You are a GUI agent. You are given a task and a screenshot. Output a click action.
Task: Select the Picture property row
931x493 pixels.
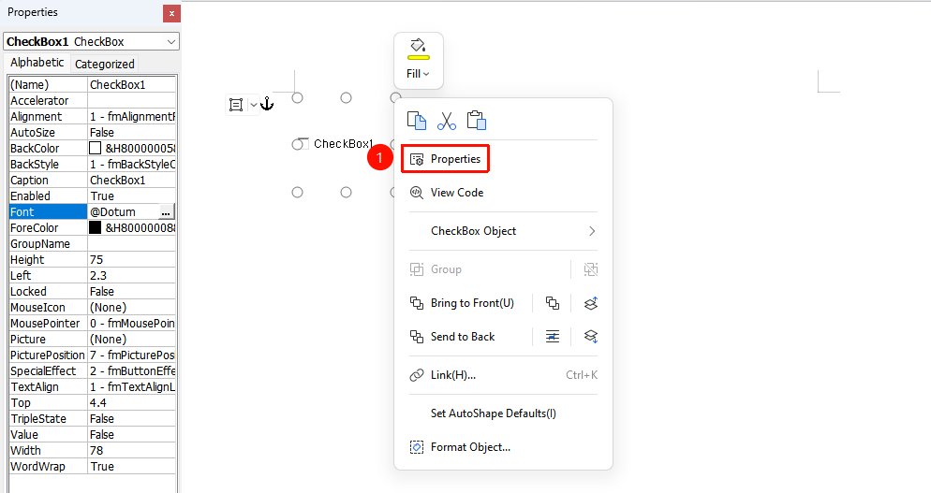93,340
